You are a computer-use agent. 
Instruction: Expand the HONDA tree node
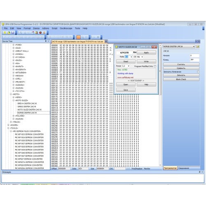[14, 54]
